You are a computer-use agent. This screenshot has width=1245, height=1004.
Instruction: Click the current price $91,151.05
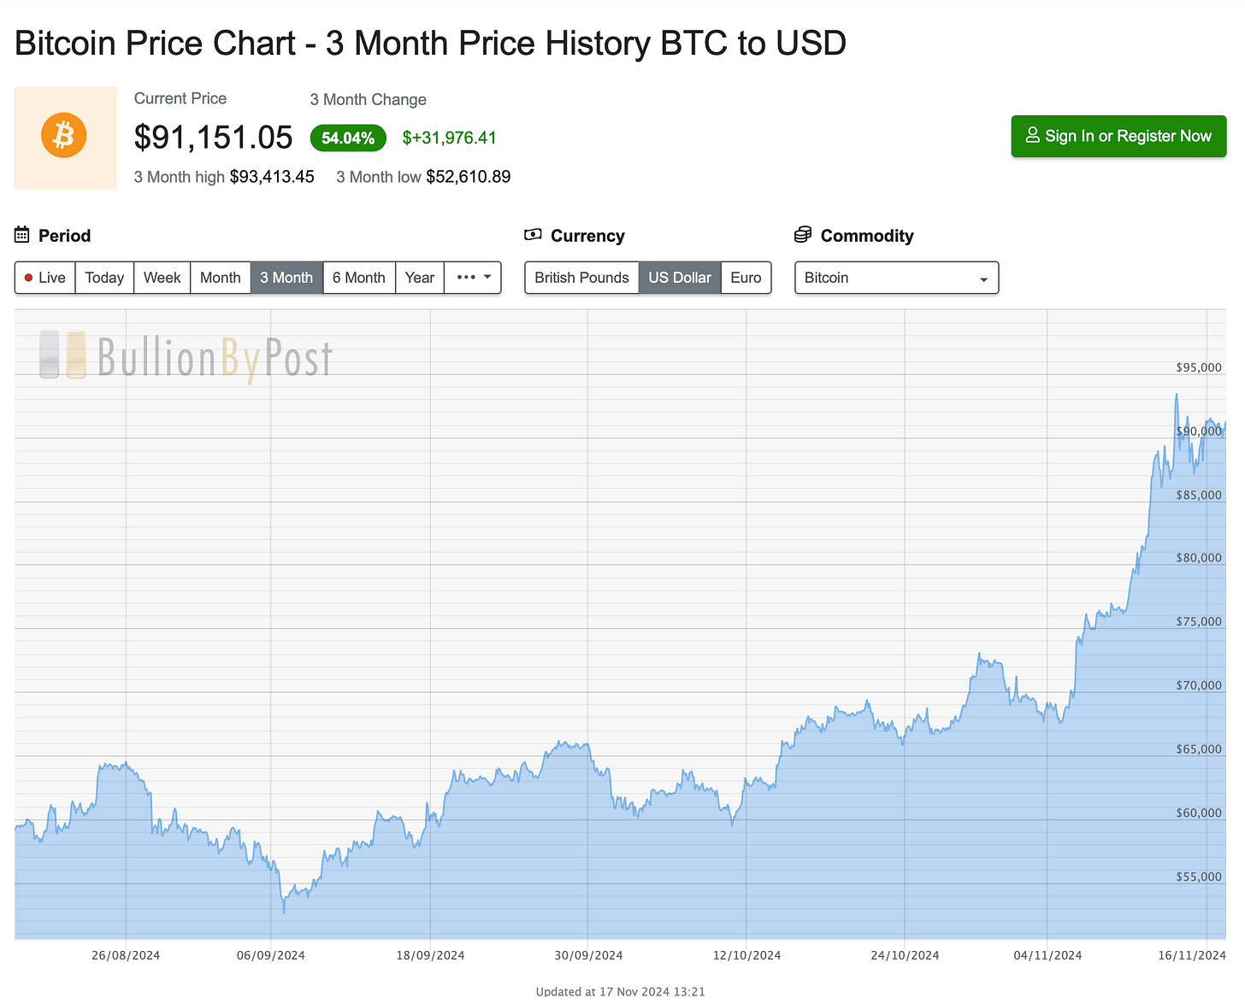[x=214, y=137]
